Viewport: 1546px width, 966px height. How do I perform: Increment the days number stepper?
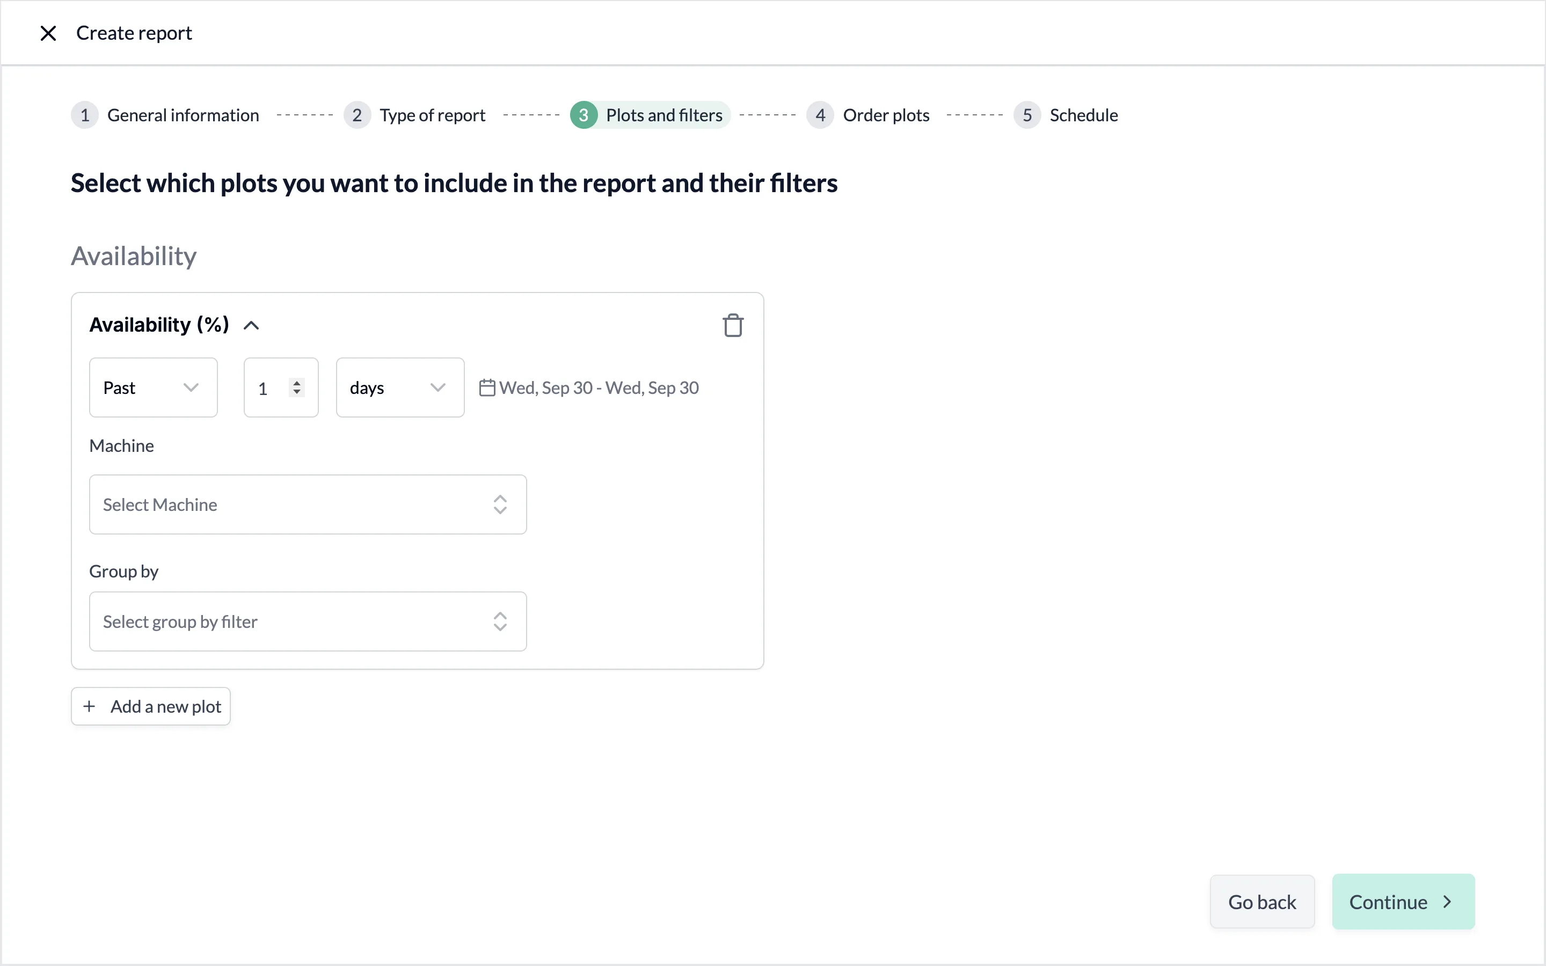click(x=296, y=383)
